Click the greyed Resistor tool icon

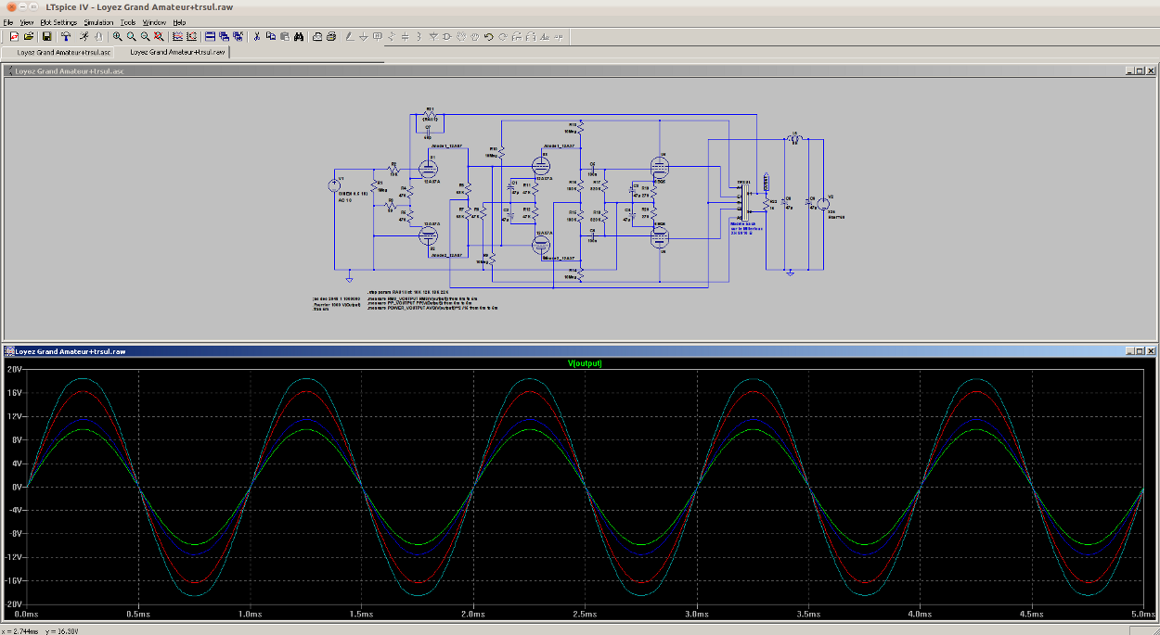[x=391, y=36]
